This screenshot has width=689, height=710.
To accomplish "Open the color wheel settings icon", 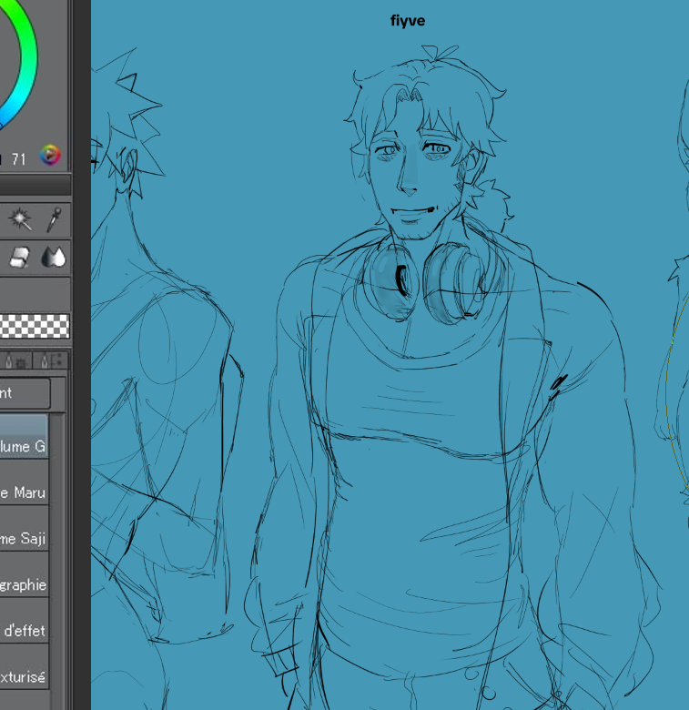I will (50, 156).
